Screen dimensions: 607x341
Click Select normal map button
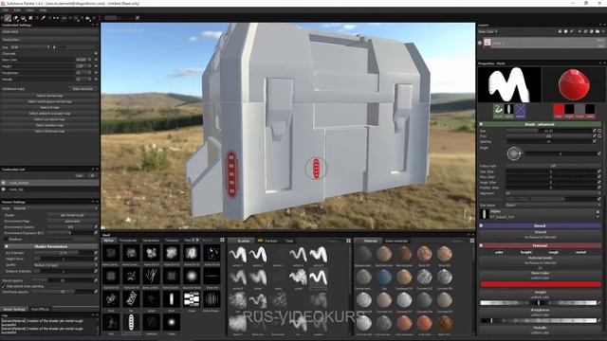tap(49, 96)
